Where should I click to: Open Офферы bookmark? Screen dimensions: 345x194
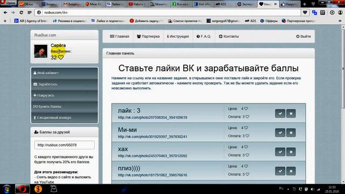coord(269,21)
